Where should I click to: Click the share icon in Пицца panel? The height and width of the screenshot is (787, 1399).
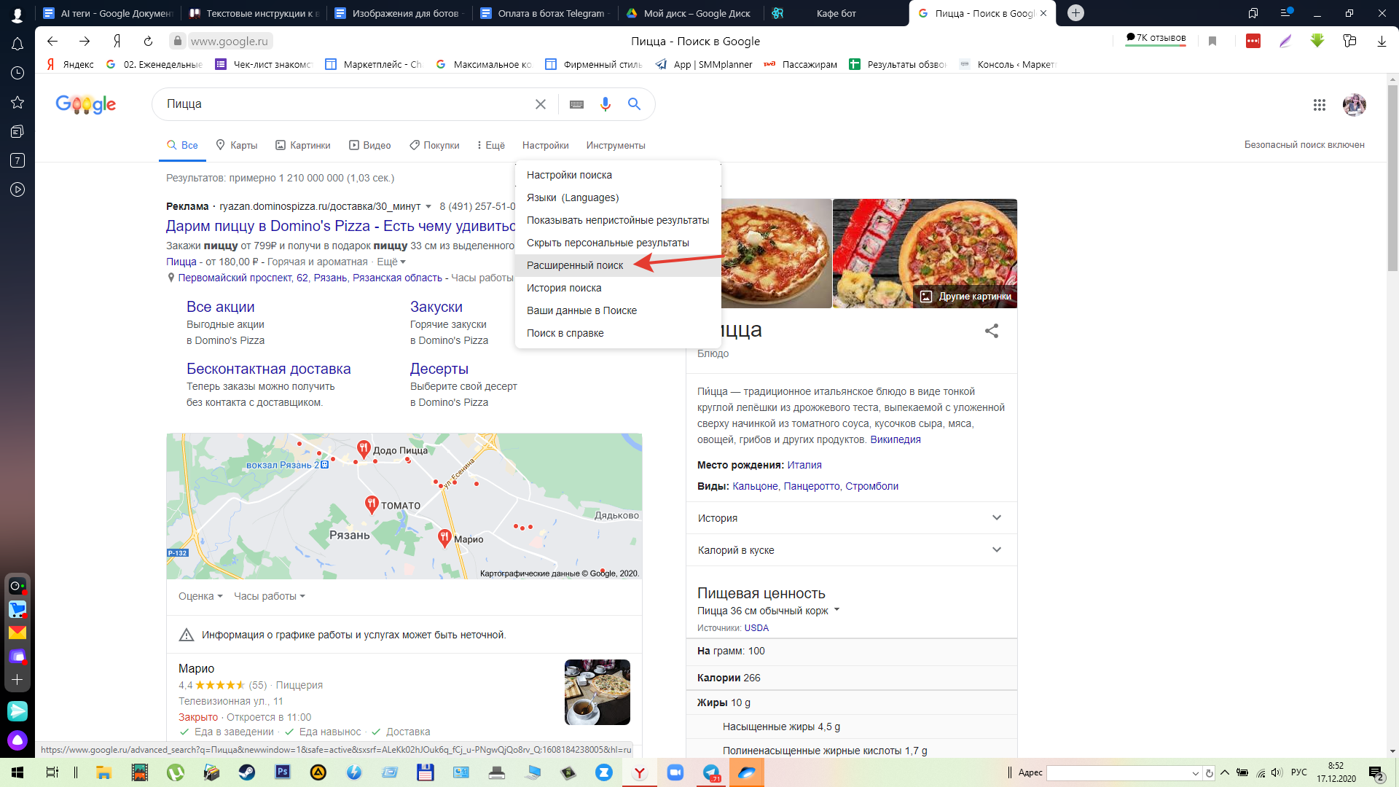[991, 331]
